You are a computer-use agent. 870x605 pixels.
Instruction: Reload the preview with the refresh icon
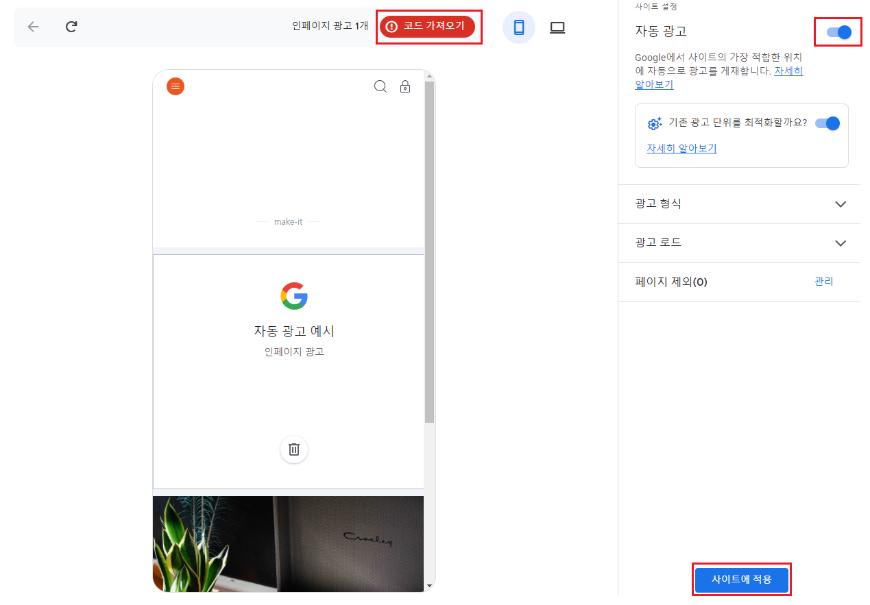71,27
